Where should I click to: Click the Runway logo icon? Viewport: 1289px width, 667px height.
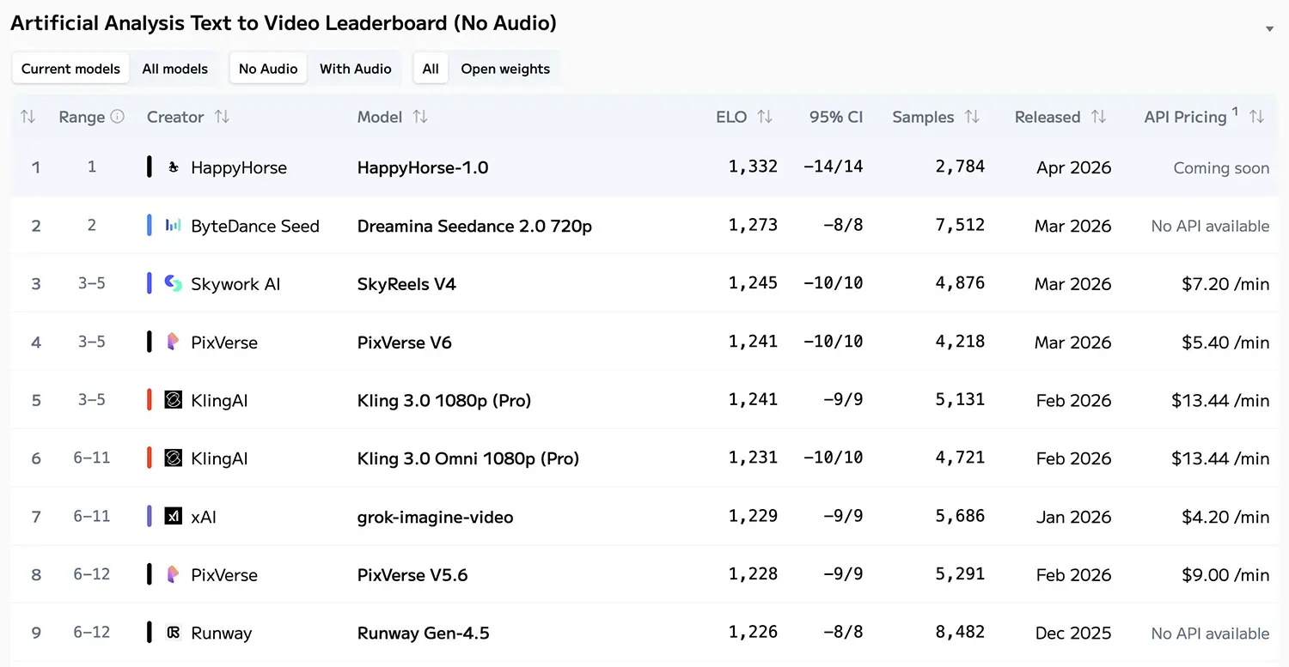pos(173,633)
